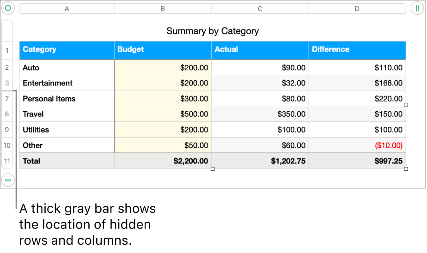
Task: Select the Entertainment category cell
Action: tap(67, 83)
